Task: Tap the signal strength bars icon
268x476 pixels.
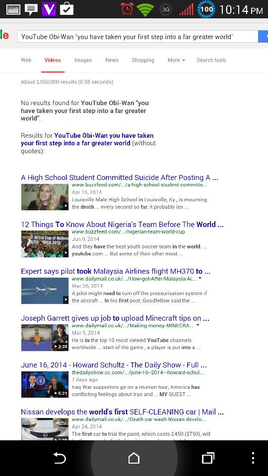Action: 186,9
